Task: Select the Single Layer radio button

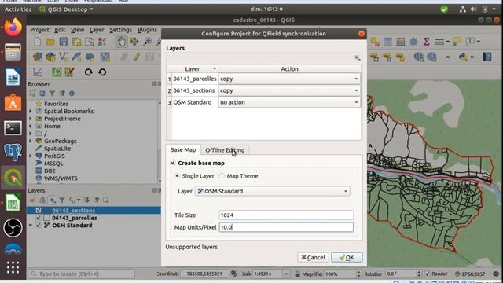Action: point(177,176)
